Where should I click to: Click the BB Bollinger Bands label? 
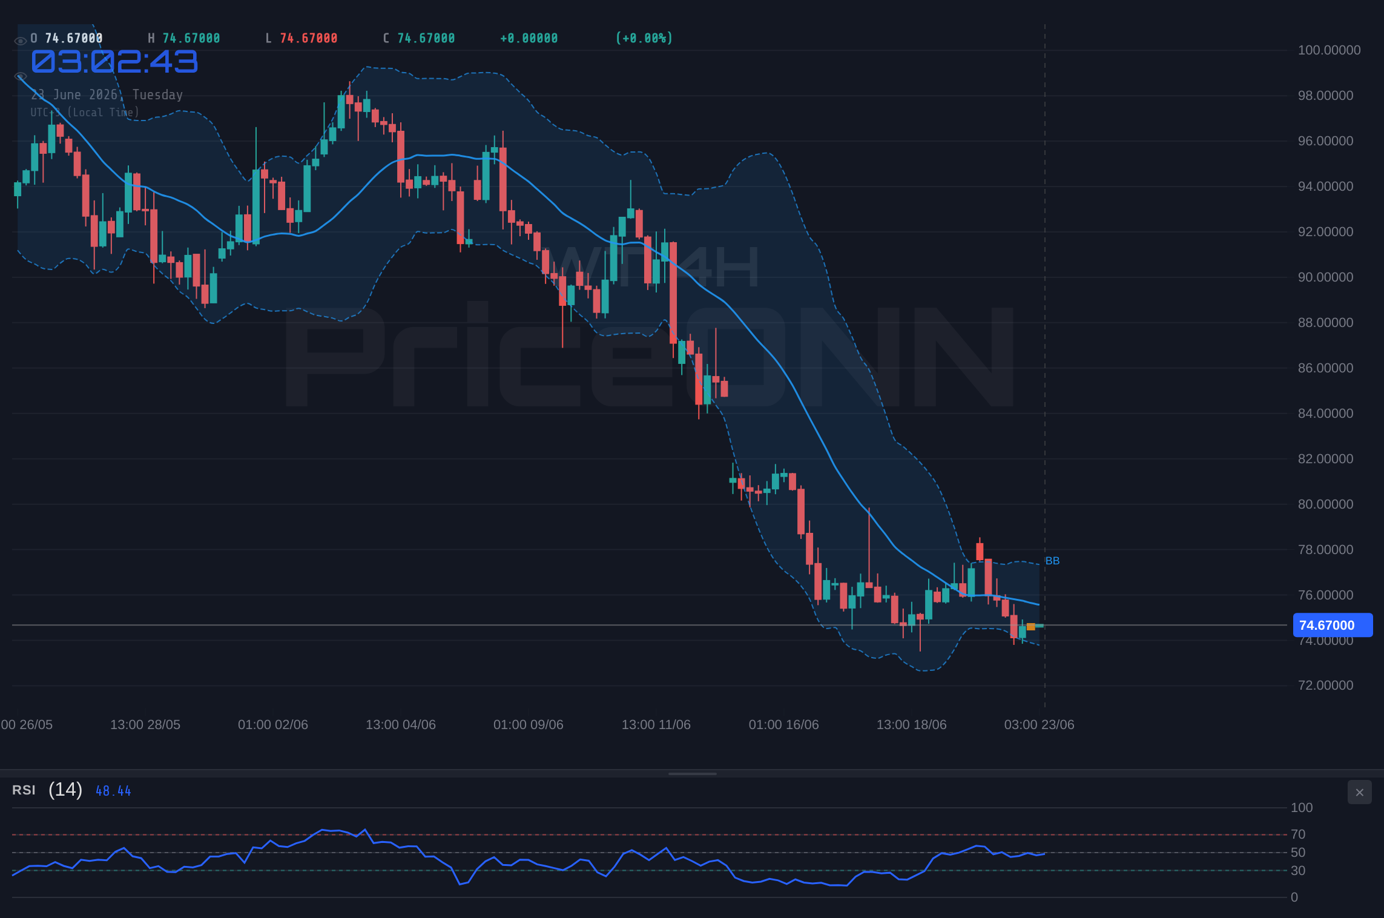click(1052, 561)
